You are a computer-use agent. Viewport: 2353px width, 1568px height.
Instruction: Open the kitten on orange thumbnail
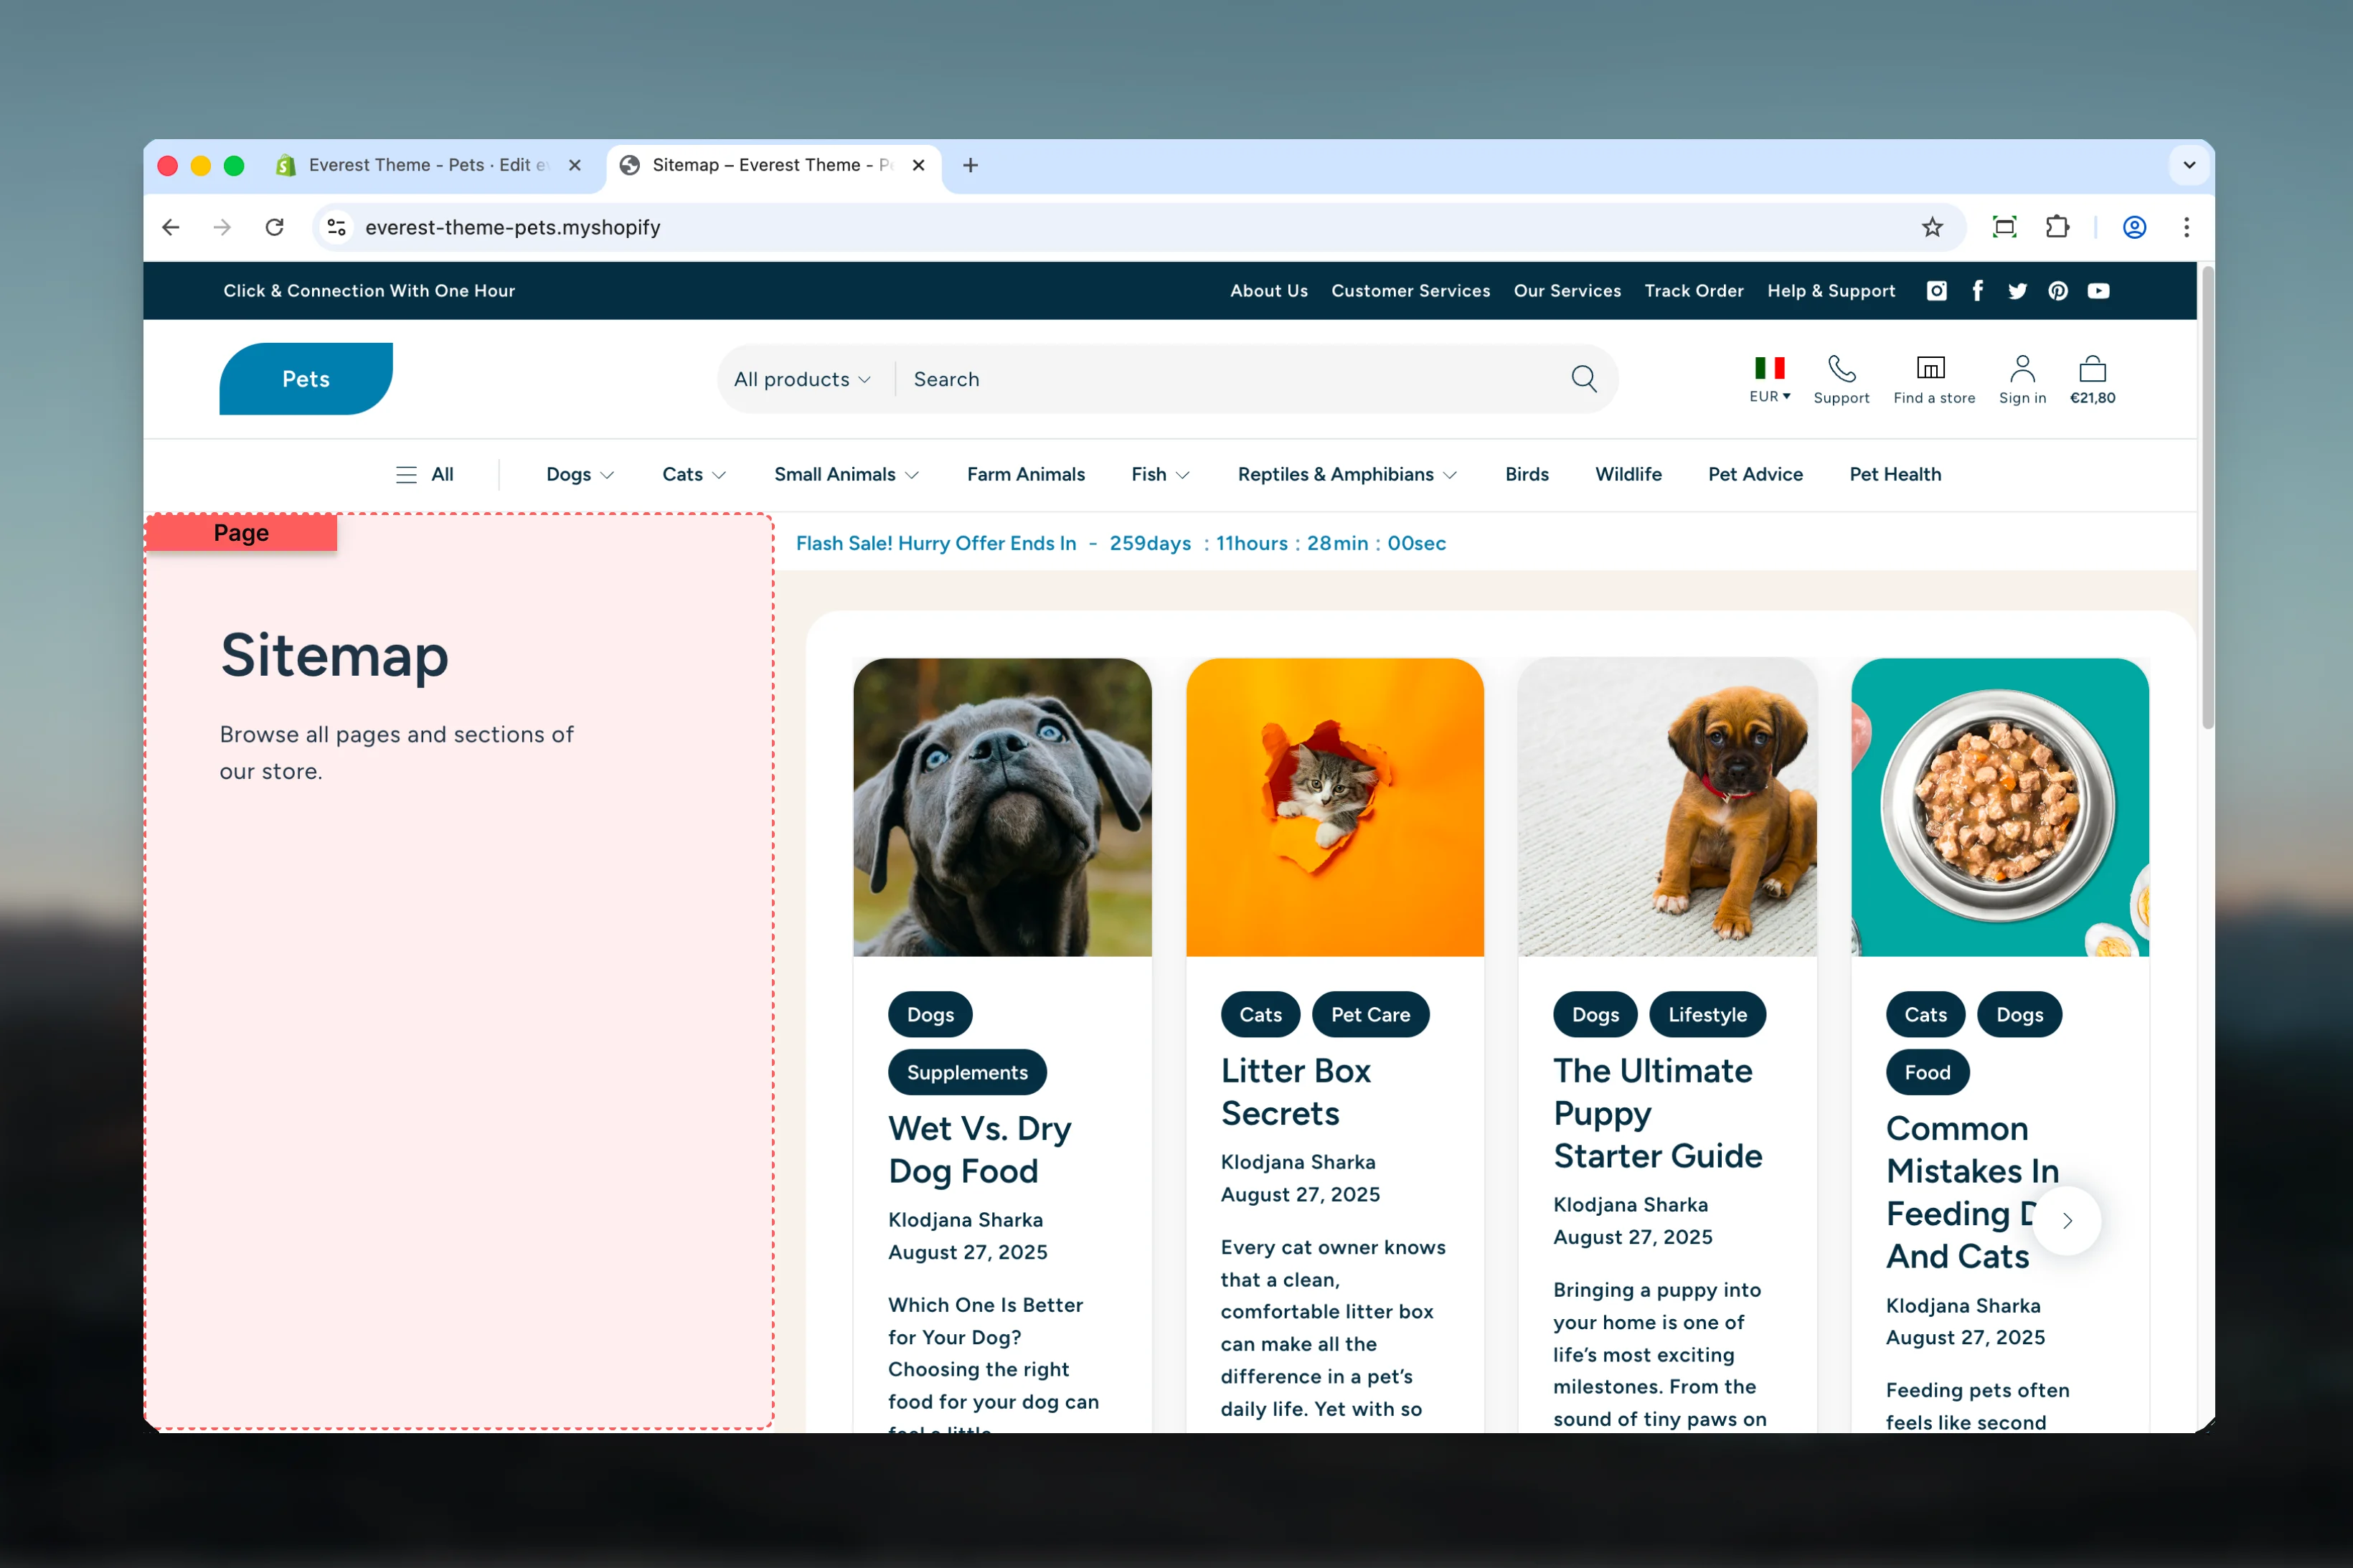[1334, 807]
